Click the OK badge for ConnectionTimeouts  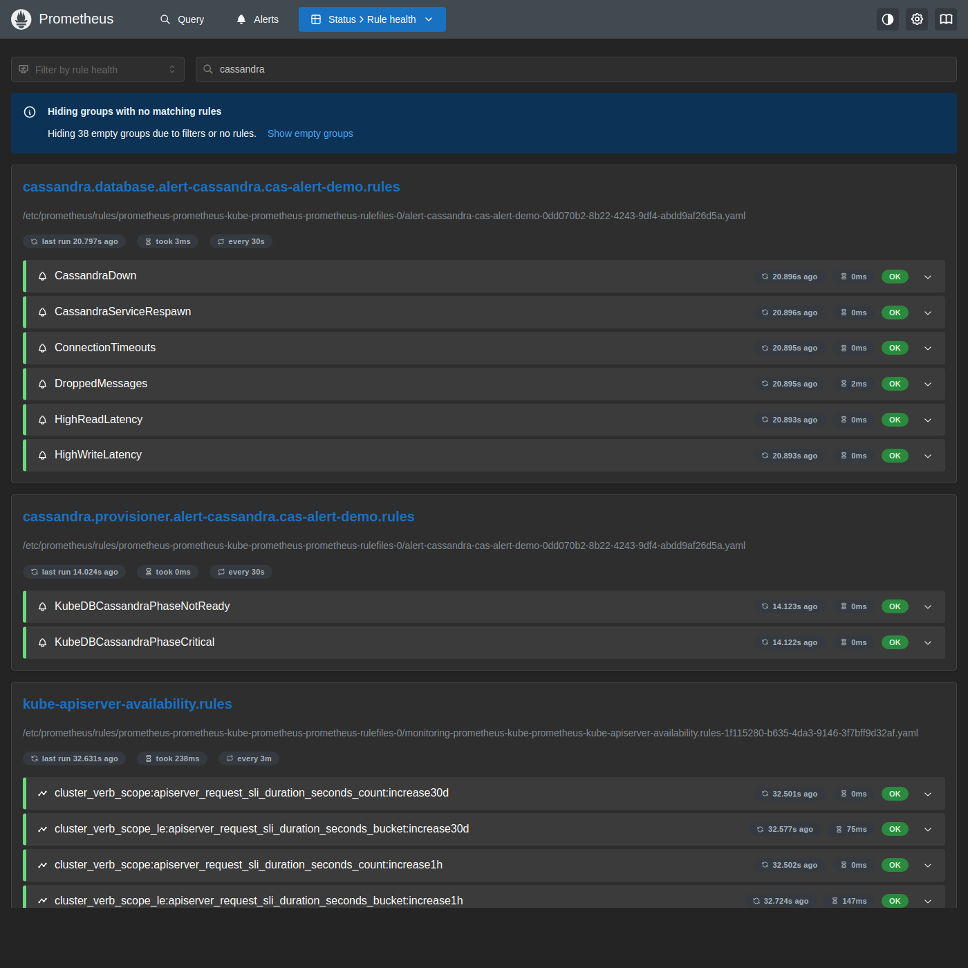895,348
